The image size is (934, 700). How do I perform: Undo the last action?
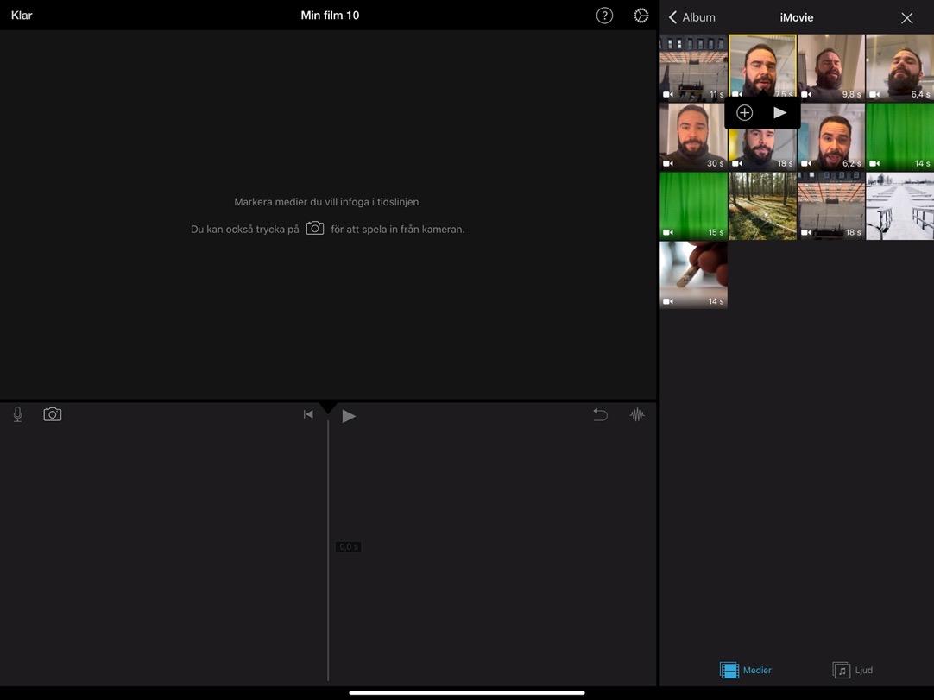point(601,414)
